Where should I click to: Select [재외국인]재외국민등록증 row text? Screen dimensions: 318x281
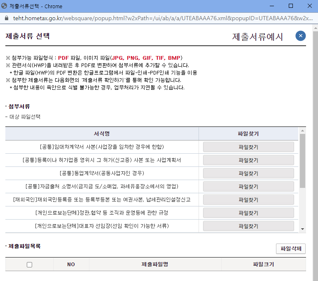click(102, 199)
